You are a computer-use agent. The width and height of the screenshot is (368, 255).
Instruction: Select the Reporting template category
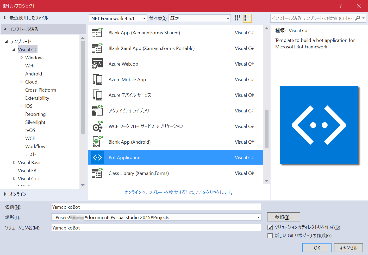click(x=35, y=114)
